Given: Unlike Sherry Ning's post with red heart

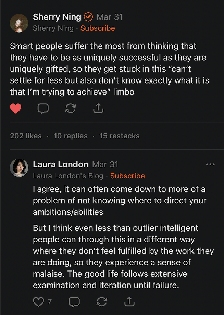Looking at the screenshot, I should click(15, 109).
